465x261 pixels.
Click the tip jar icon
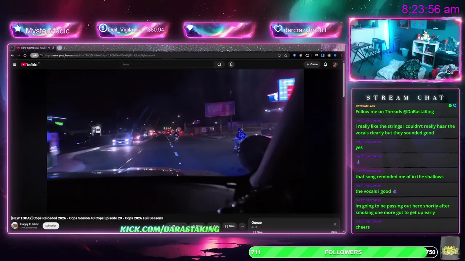point(450,248)
